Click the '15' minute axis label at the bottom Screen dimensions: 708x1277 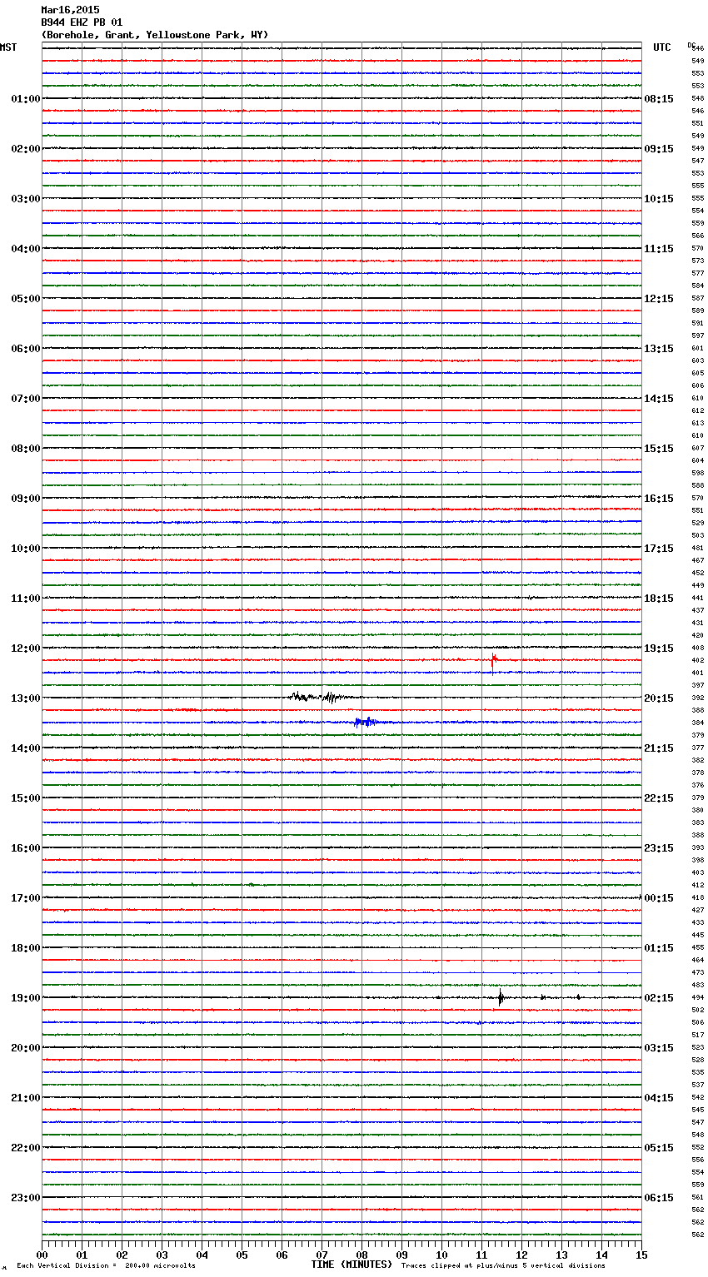(x=641, y=1255)
